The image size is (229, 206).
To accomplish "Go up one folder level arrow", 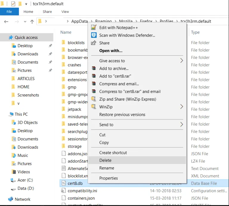I will [32, 22].
